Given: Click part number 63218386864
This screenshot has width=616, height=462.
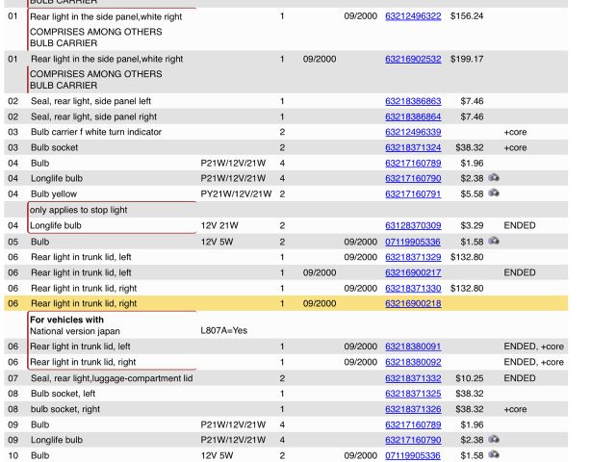Looking at the screenshot, I should (x=413, y=116).
